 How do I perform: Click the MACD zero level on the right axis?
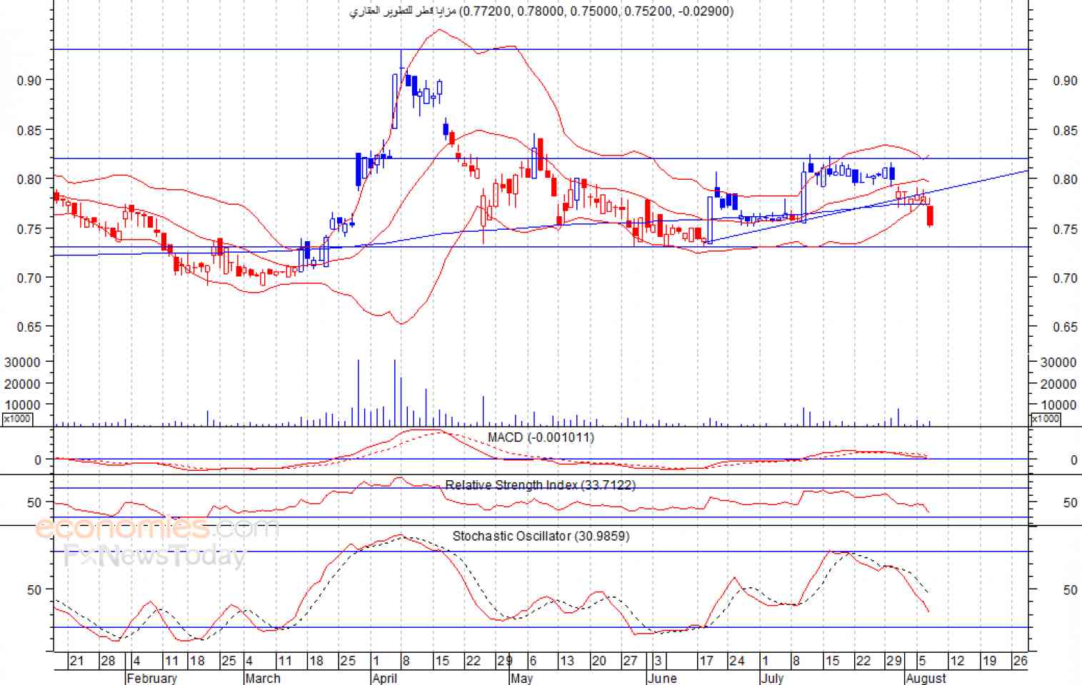point(1073,460)
